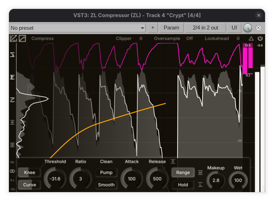The height and width of the screenshot is (201, 274).
Task: Click the delta triangle icon
Action: (251, 38)
